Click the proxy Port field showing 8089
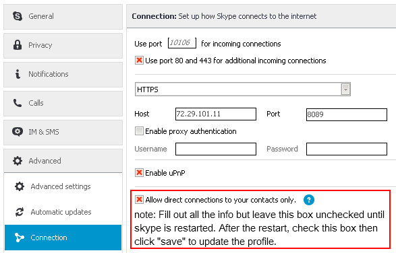Screen dimensions: 396x253 point(347,114)
